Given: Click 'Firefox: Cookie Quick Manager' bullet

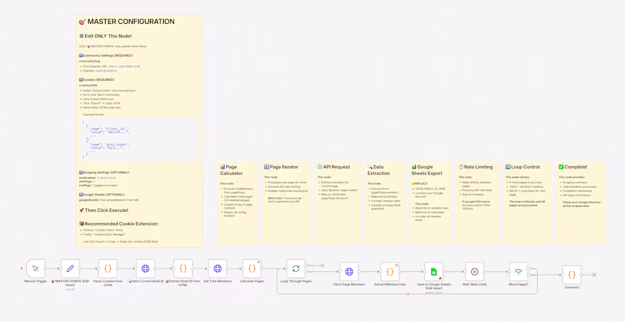Looking at the screenshot, I should [105, 235].
